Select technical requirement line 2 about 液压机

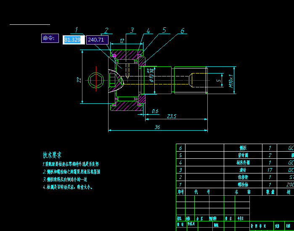point(72,172)
